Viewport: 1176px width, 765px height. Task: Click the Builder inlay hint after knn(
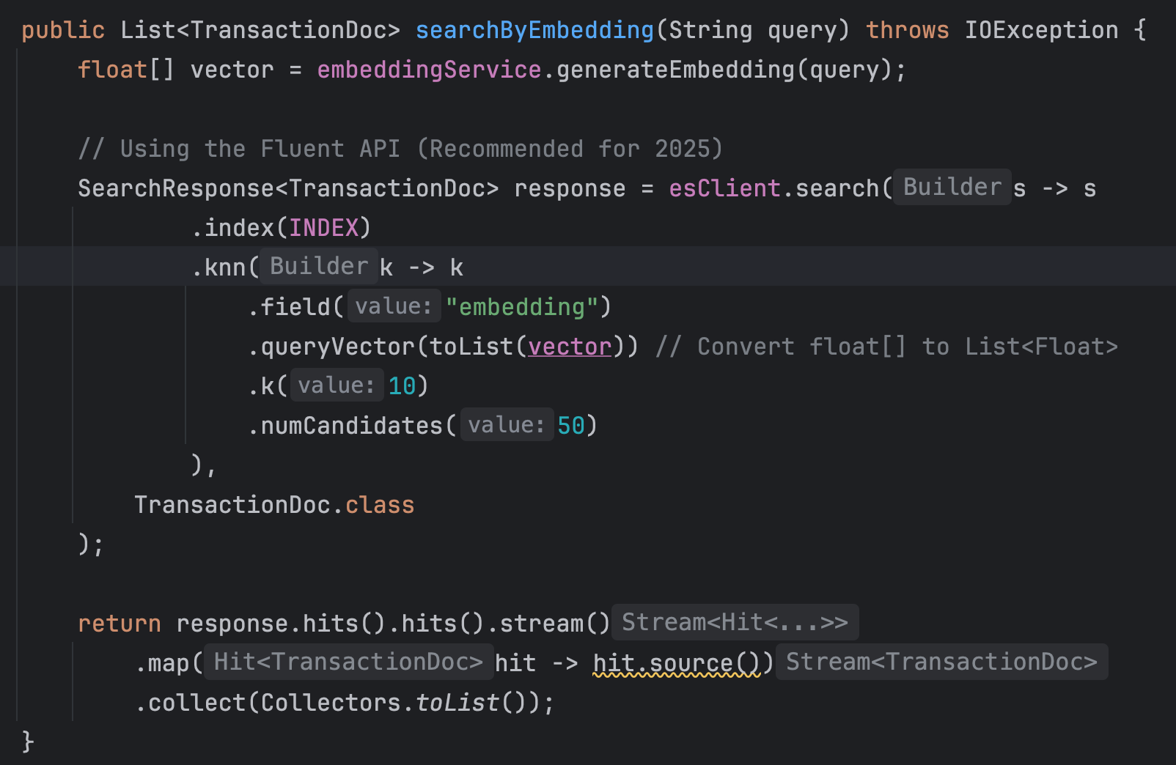(319, 266)
